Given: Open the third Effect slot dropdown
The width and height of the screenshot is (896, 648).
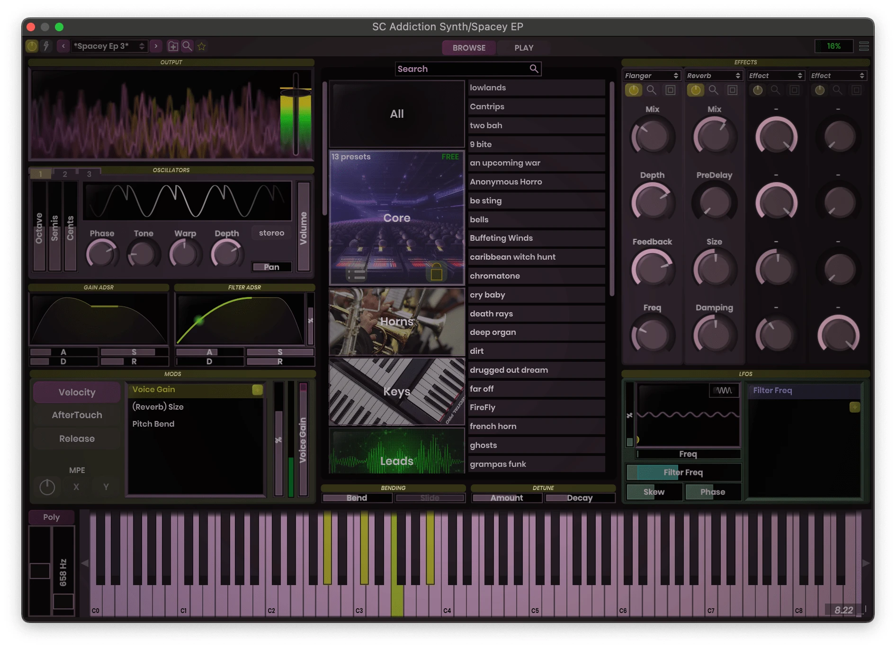Looking at the screenshot, I should pyautogui.click(x=776, y=76).
